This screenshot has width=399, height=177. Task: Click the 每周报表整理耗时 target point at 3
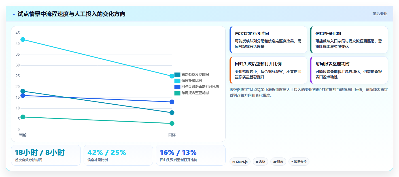point(172,123)
